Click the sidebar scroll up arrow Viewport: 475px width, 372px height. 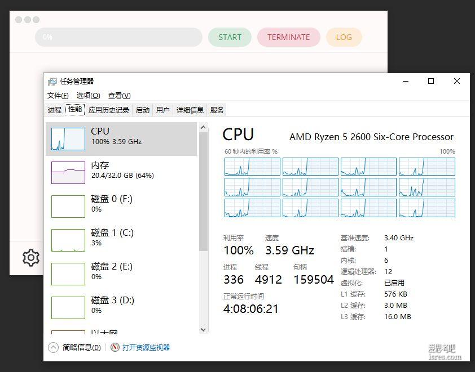203,128
